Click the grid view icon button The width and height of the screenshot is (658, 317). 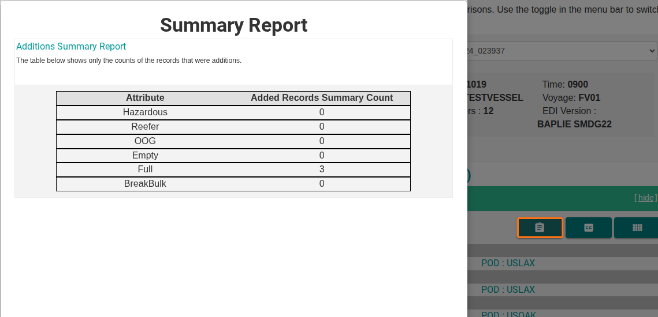(x=636, y=228)
